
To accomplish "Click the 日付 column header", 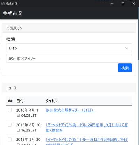I will point(20,101).
